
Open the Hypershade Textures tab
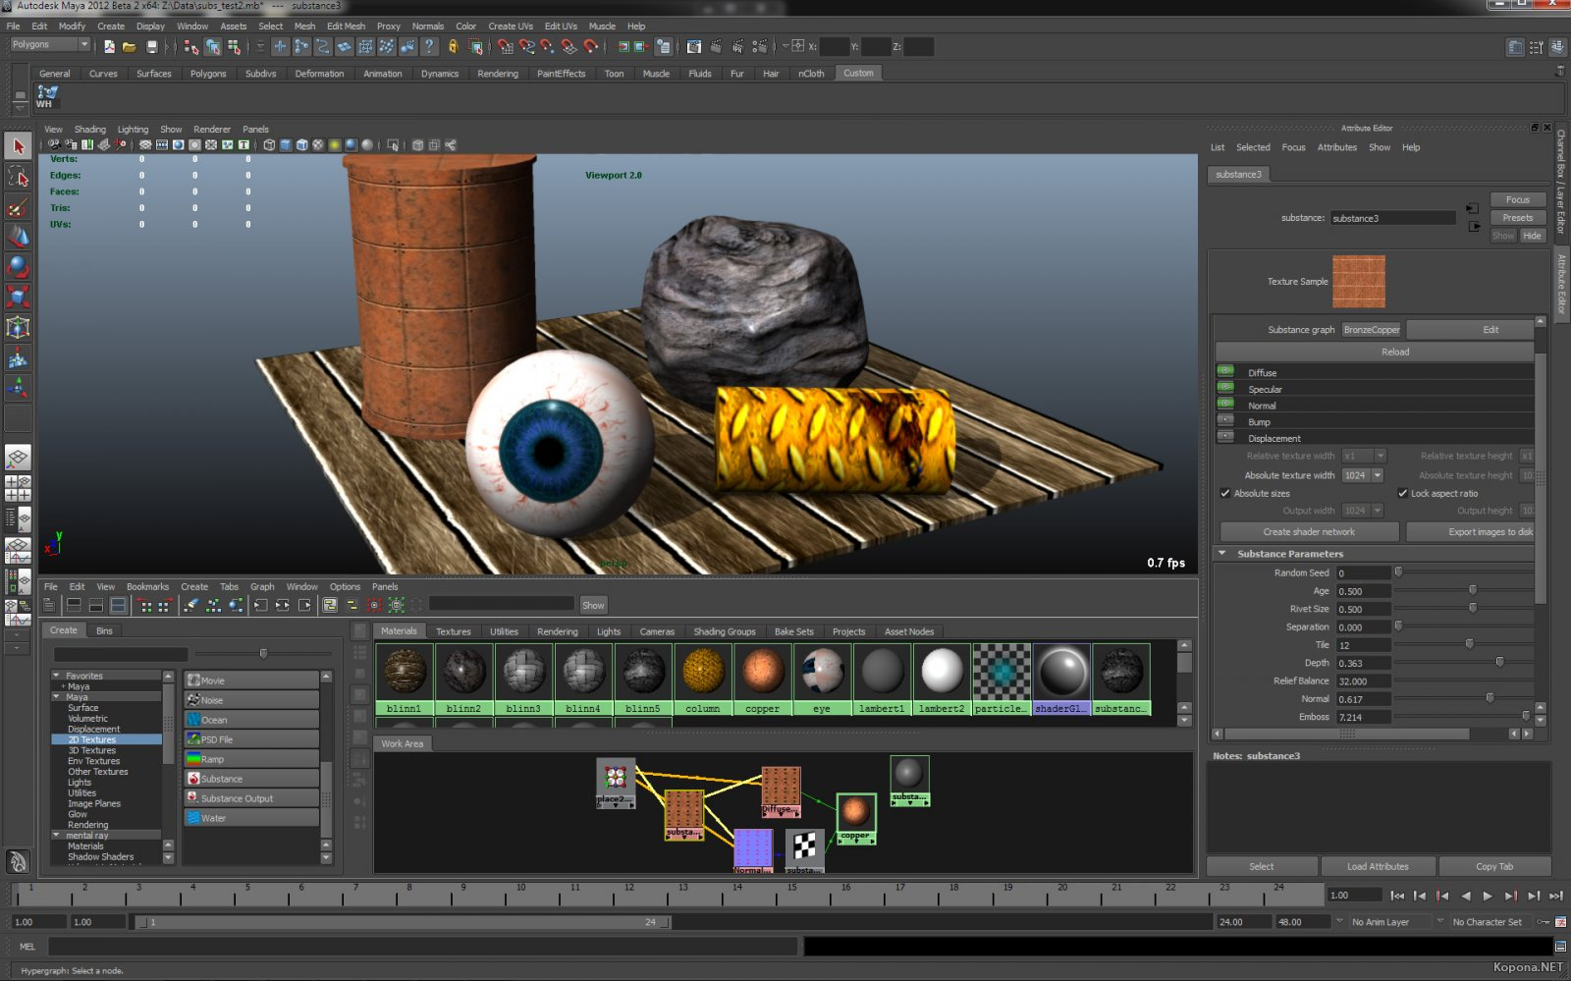coord(454,631)
